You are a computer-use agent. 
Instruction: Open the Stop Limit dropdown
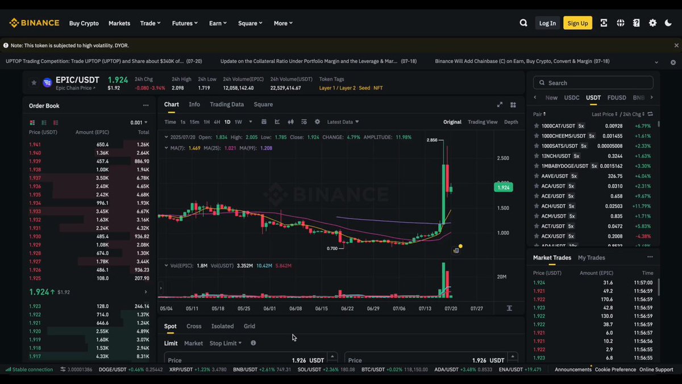click(x=226, y=343)
